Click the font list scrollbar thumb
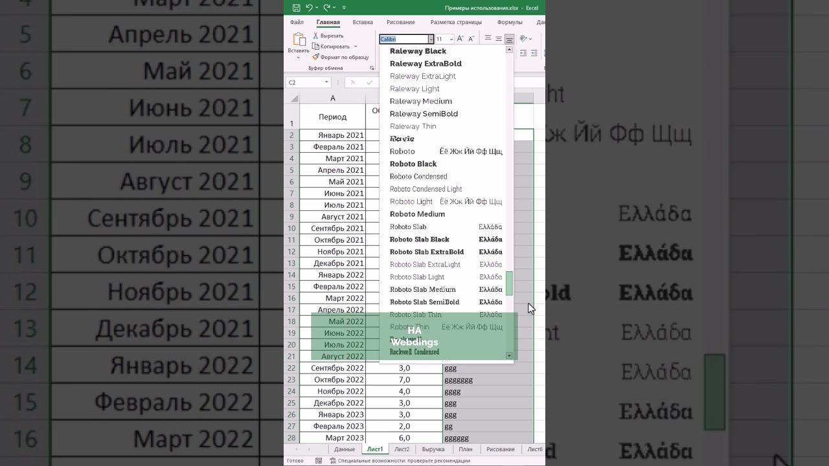Viewport: 829px width, 466px height. [509, 283]
